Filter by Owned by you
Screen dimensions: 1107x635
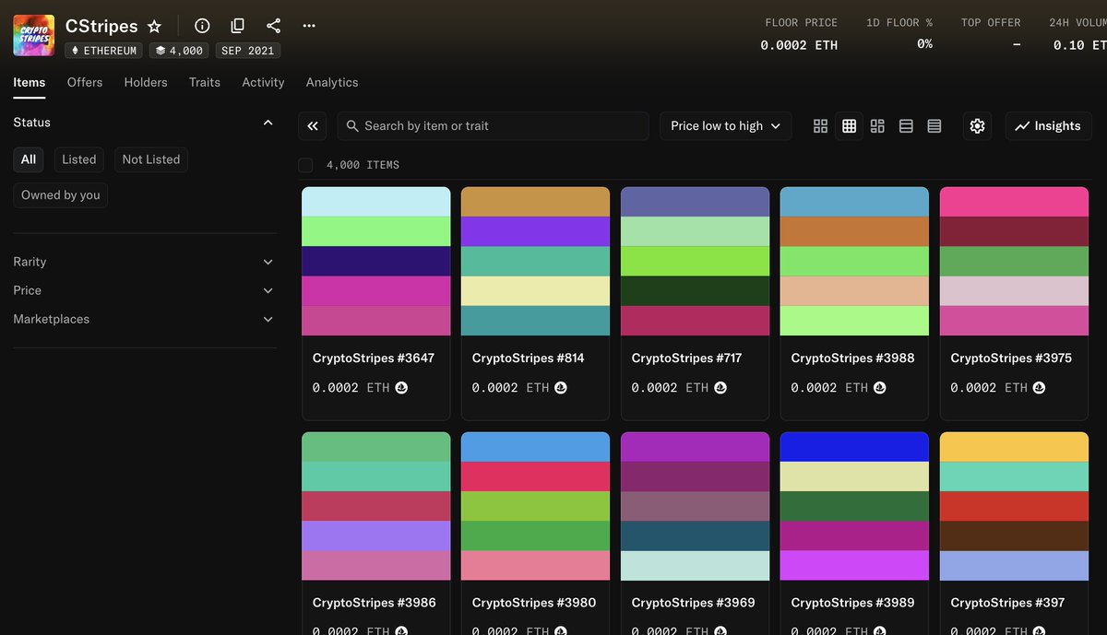click(x=61, y=195)
